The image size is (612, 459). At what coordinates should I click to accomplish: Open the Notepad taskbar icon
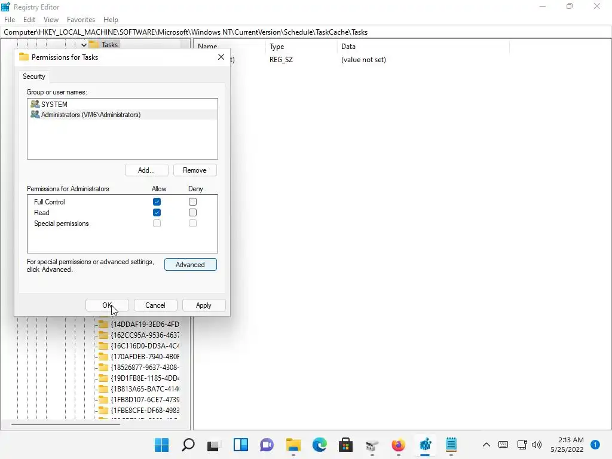451,445
